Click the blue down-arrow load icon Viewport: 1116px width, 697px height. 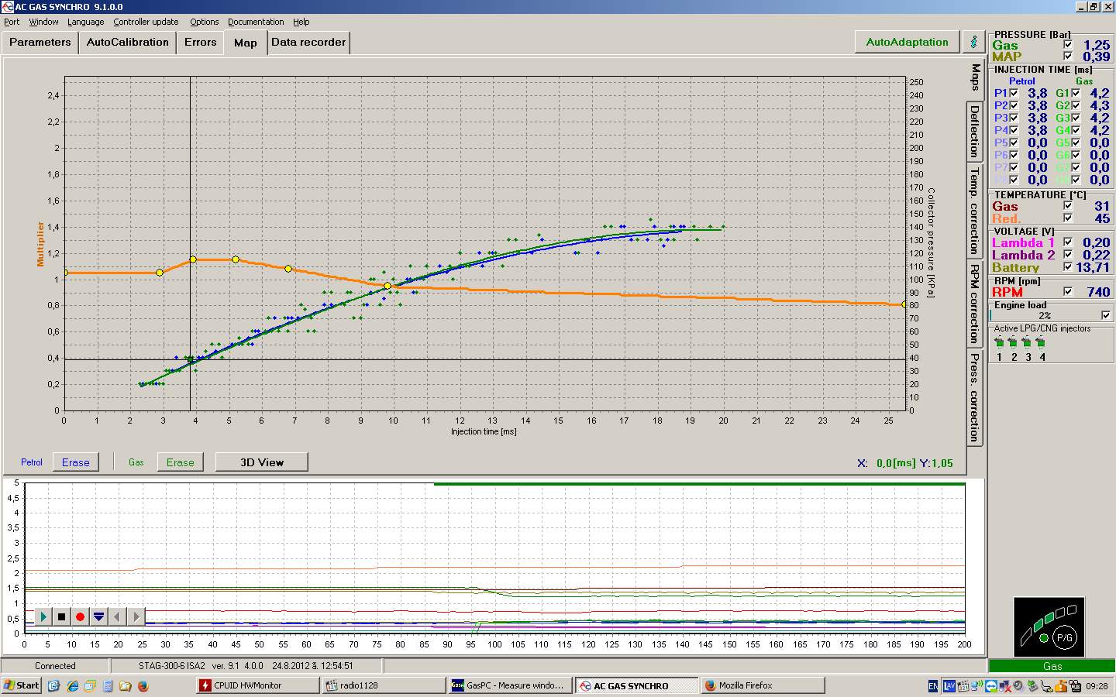(98, 617)
